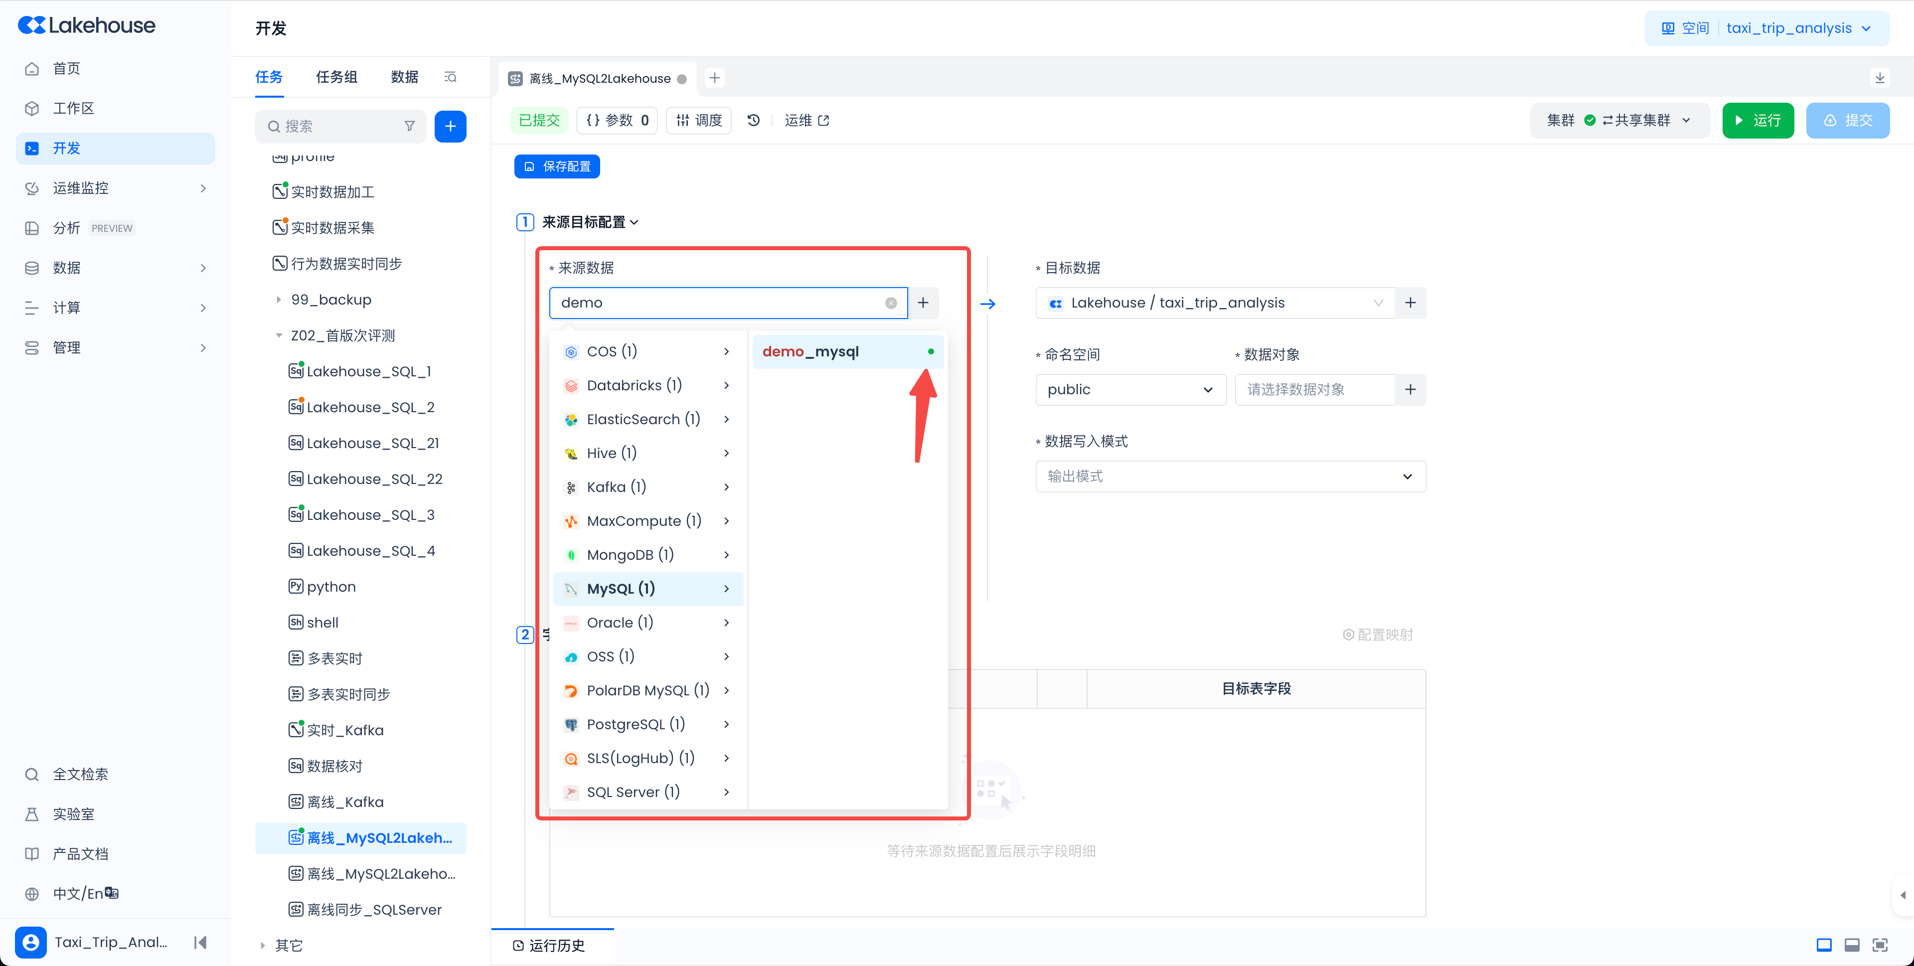Expand the 99_backup folder
Viewport: 1914px width, 966px height.
click(x=279, y=300)
